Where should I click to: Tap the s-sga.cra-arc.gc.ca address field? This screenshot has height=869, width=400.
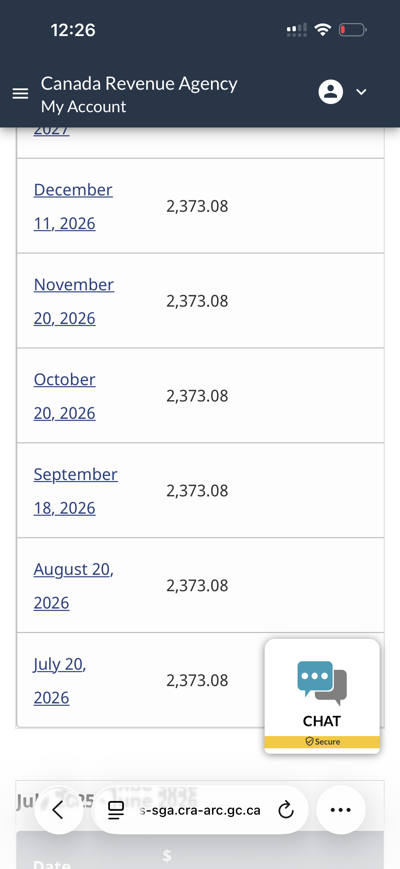pos(200,810)
